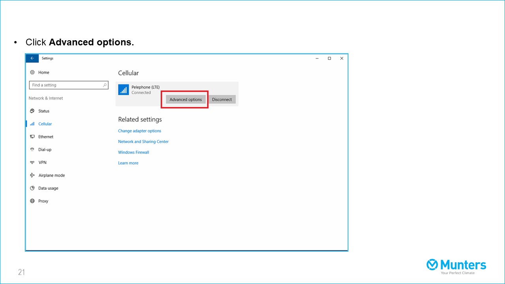Viewport: 505px width, 284px height.
Task: Open Advanced options for Pelephone
Action: (x=185, y=99)
